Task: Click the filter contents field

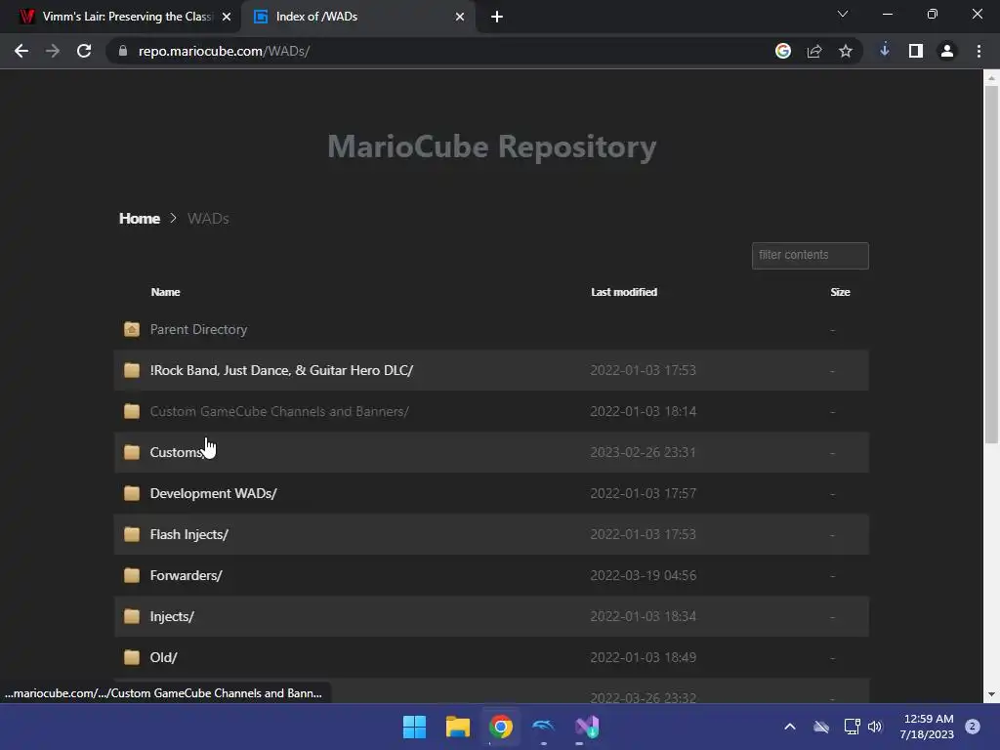Action: click(810, 255)
